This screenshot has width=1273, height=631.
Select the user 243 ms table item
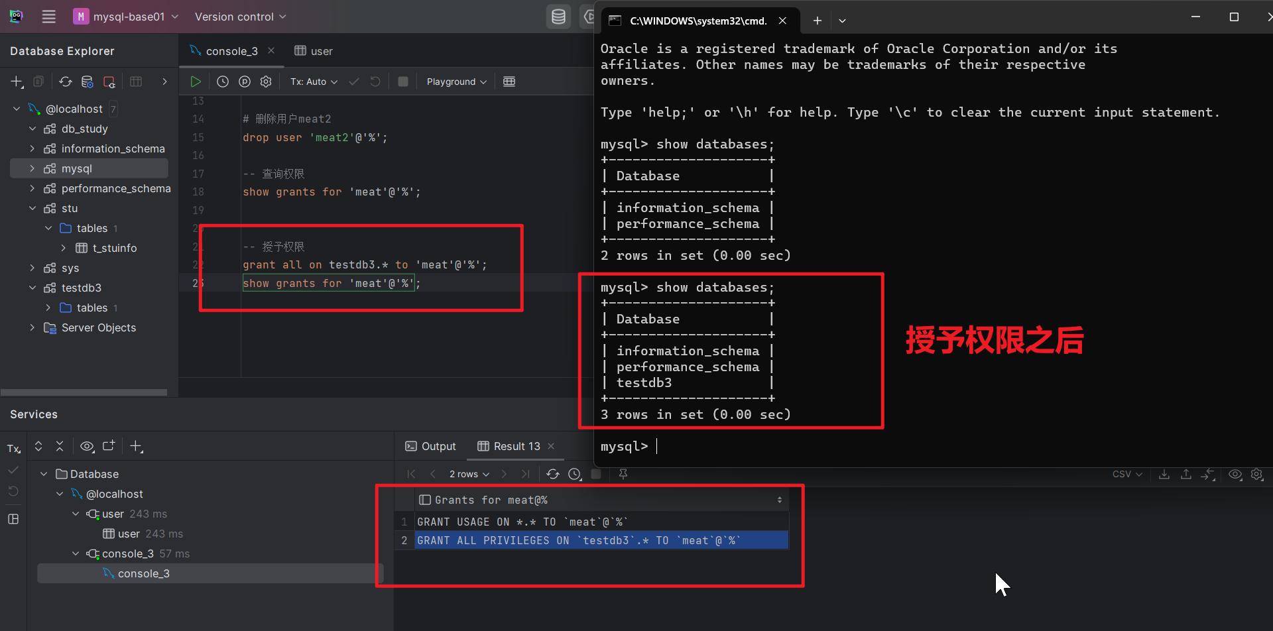point(143,534)
